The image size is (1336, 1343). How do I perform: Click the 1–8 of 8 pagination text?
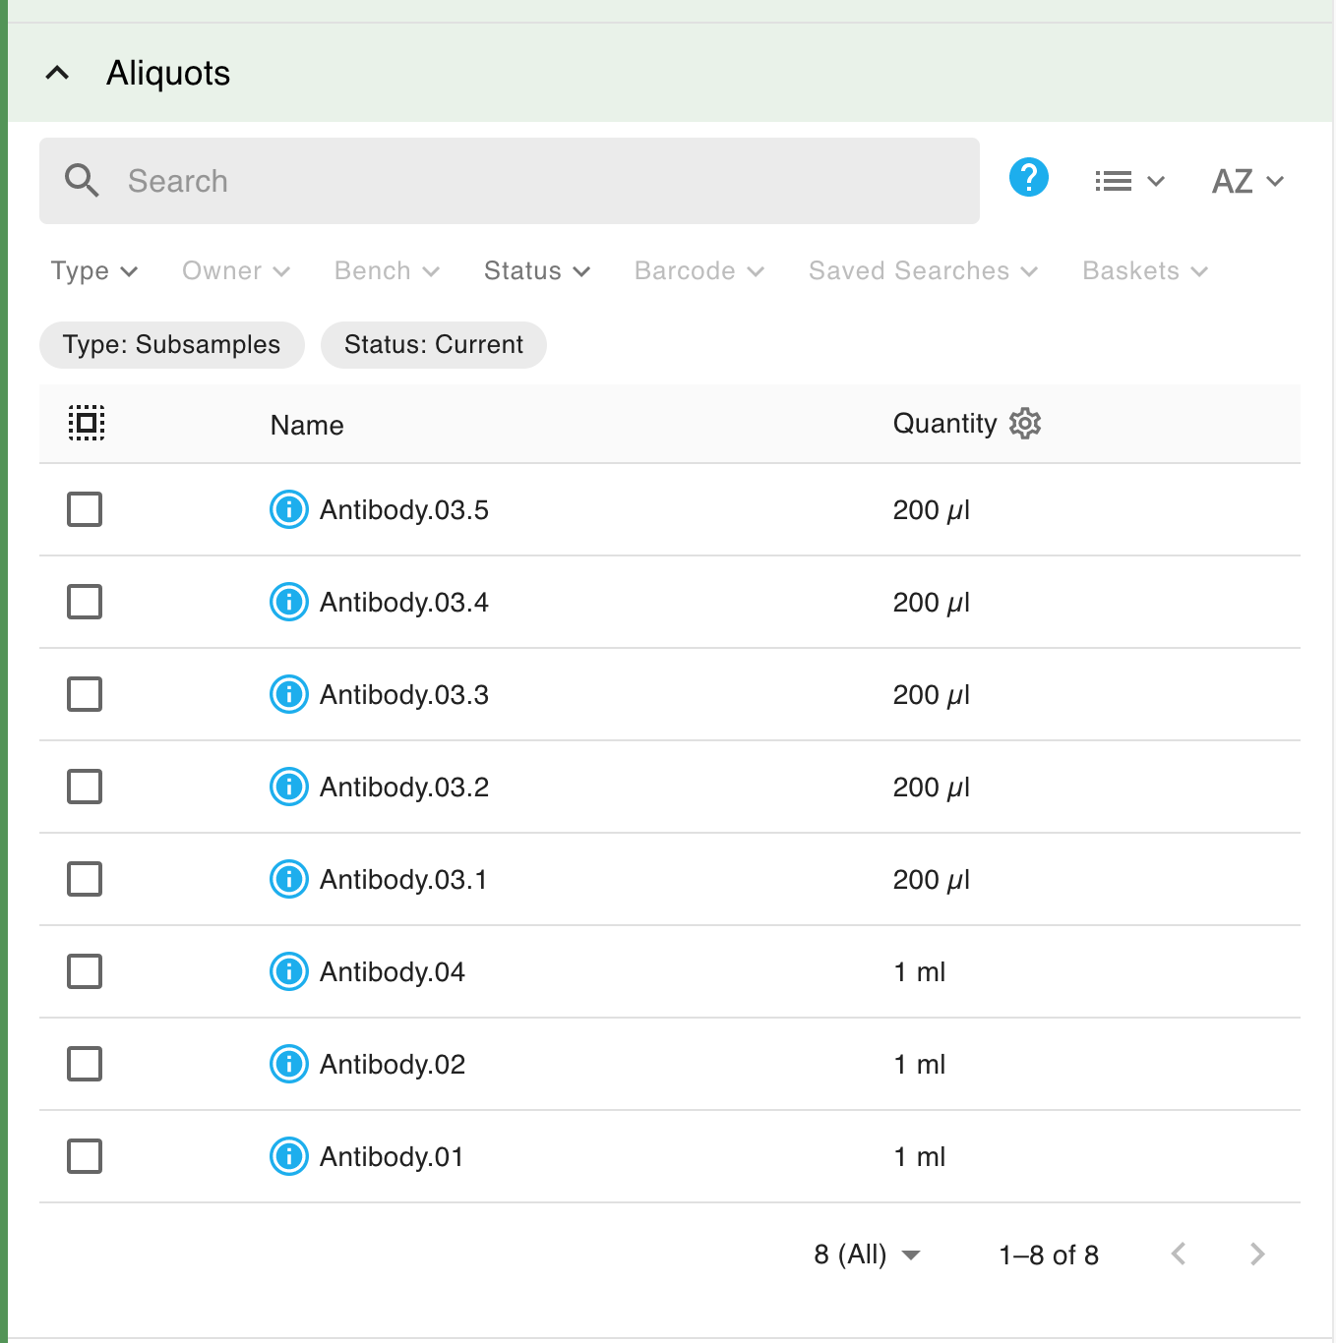(1049, 1255)
